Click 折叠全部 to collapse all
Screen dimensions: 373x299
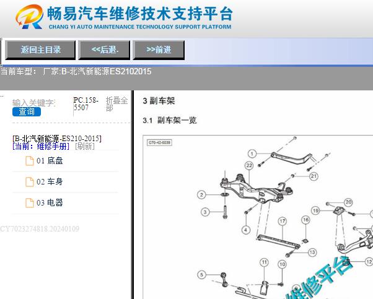[116, 104]
